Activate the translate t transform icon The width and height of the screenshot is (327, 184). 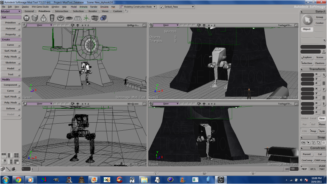(324, 104)
